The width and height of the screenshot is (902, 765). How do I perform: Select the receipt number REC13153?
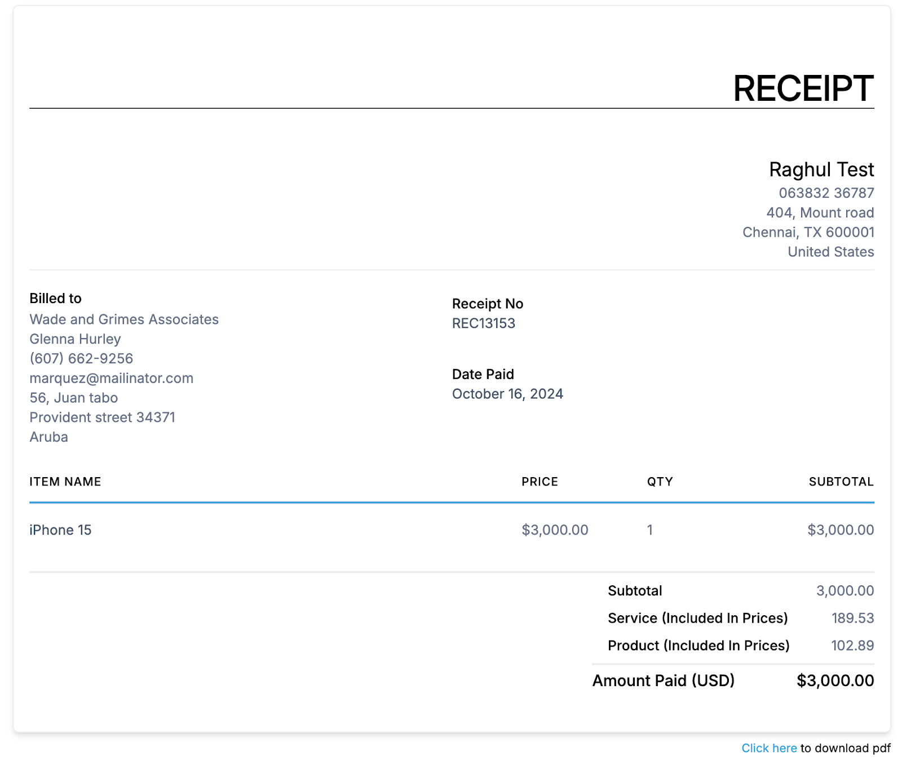pyautogui.click(x=484, y=323)
